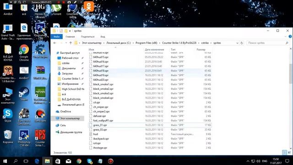
Task: Open the Cheat Engine desktop icon
Action: (40, 52)
